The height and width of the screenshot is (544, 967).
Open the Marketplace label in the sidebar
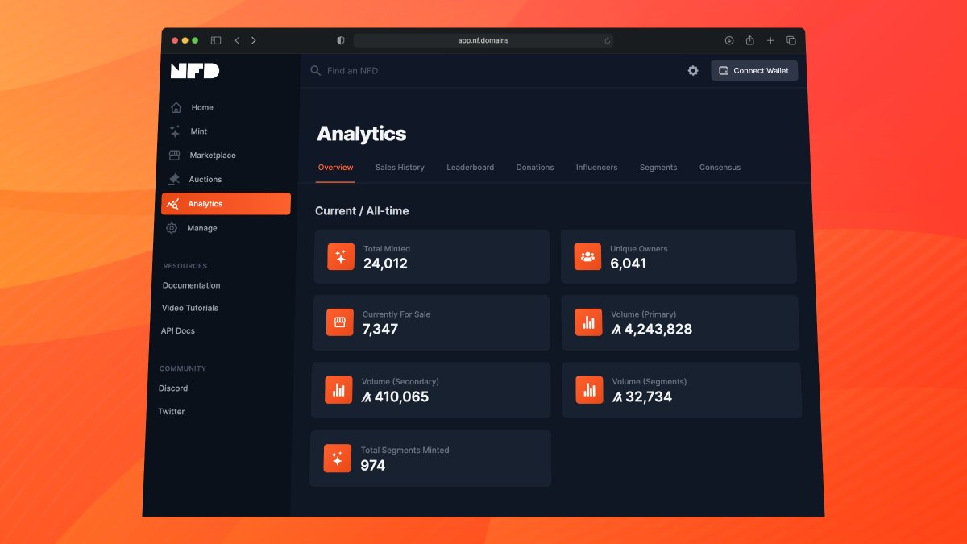[x=213, y=156]
